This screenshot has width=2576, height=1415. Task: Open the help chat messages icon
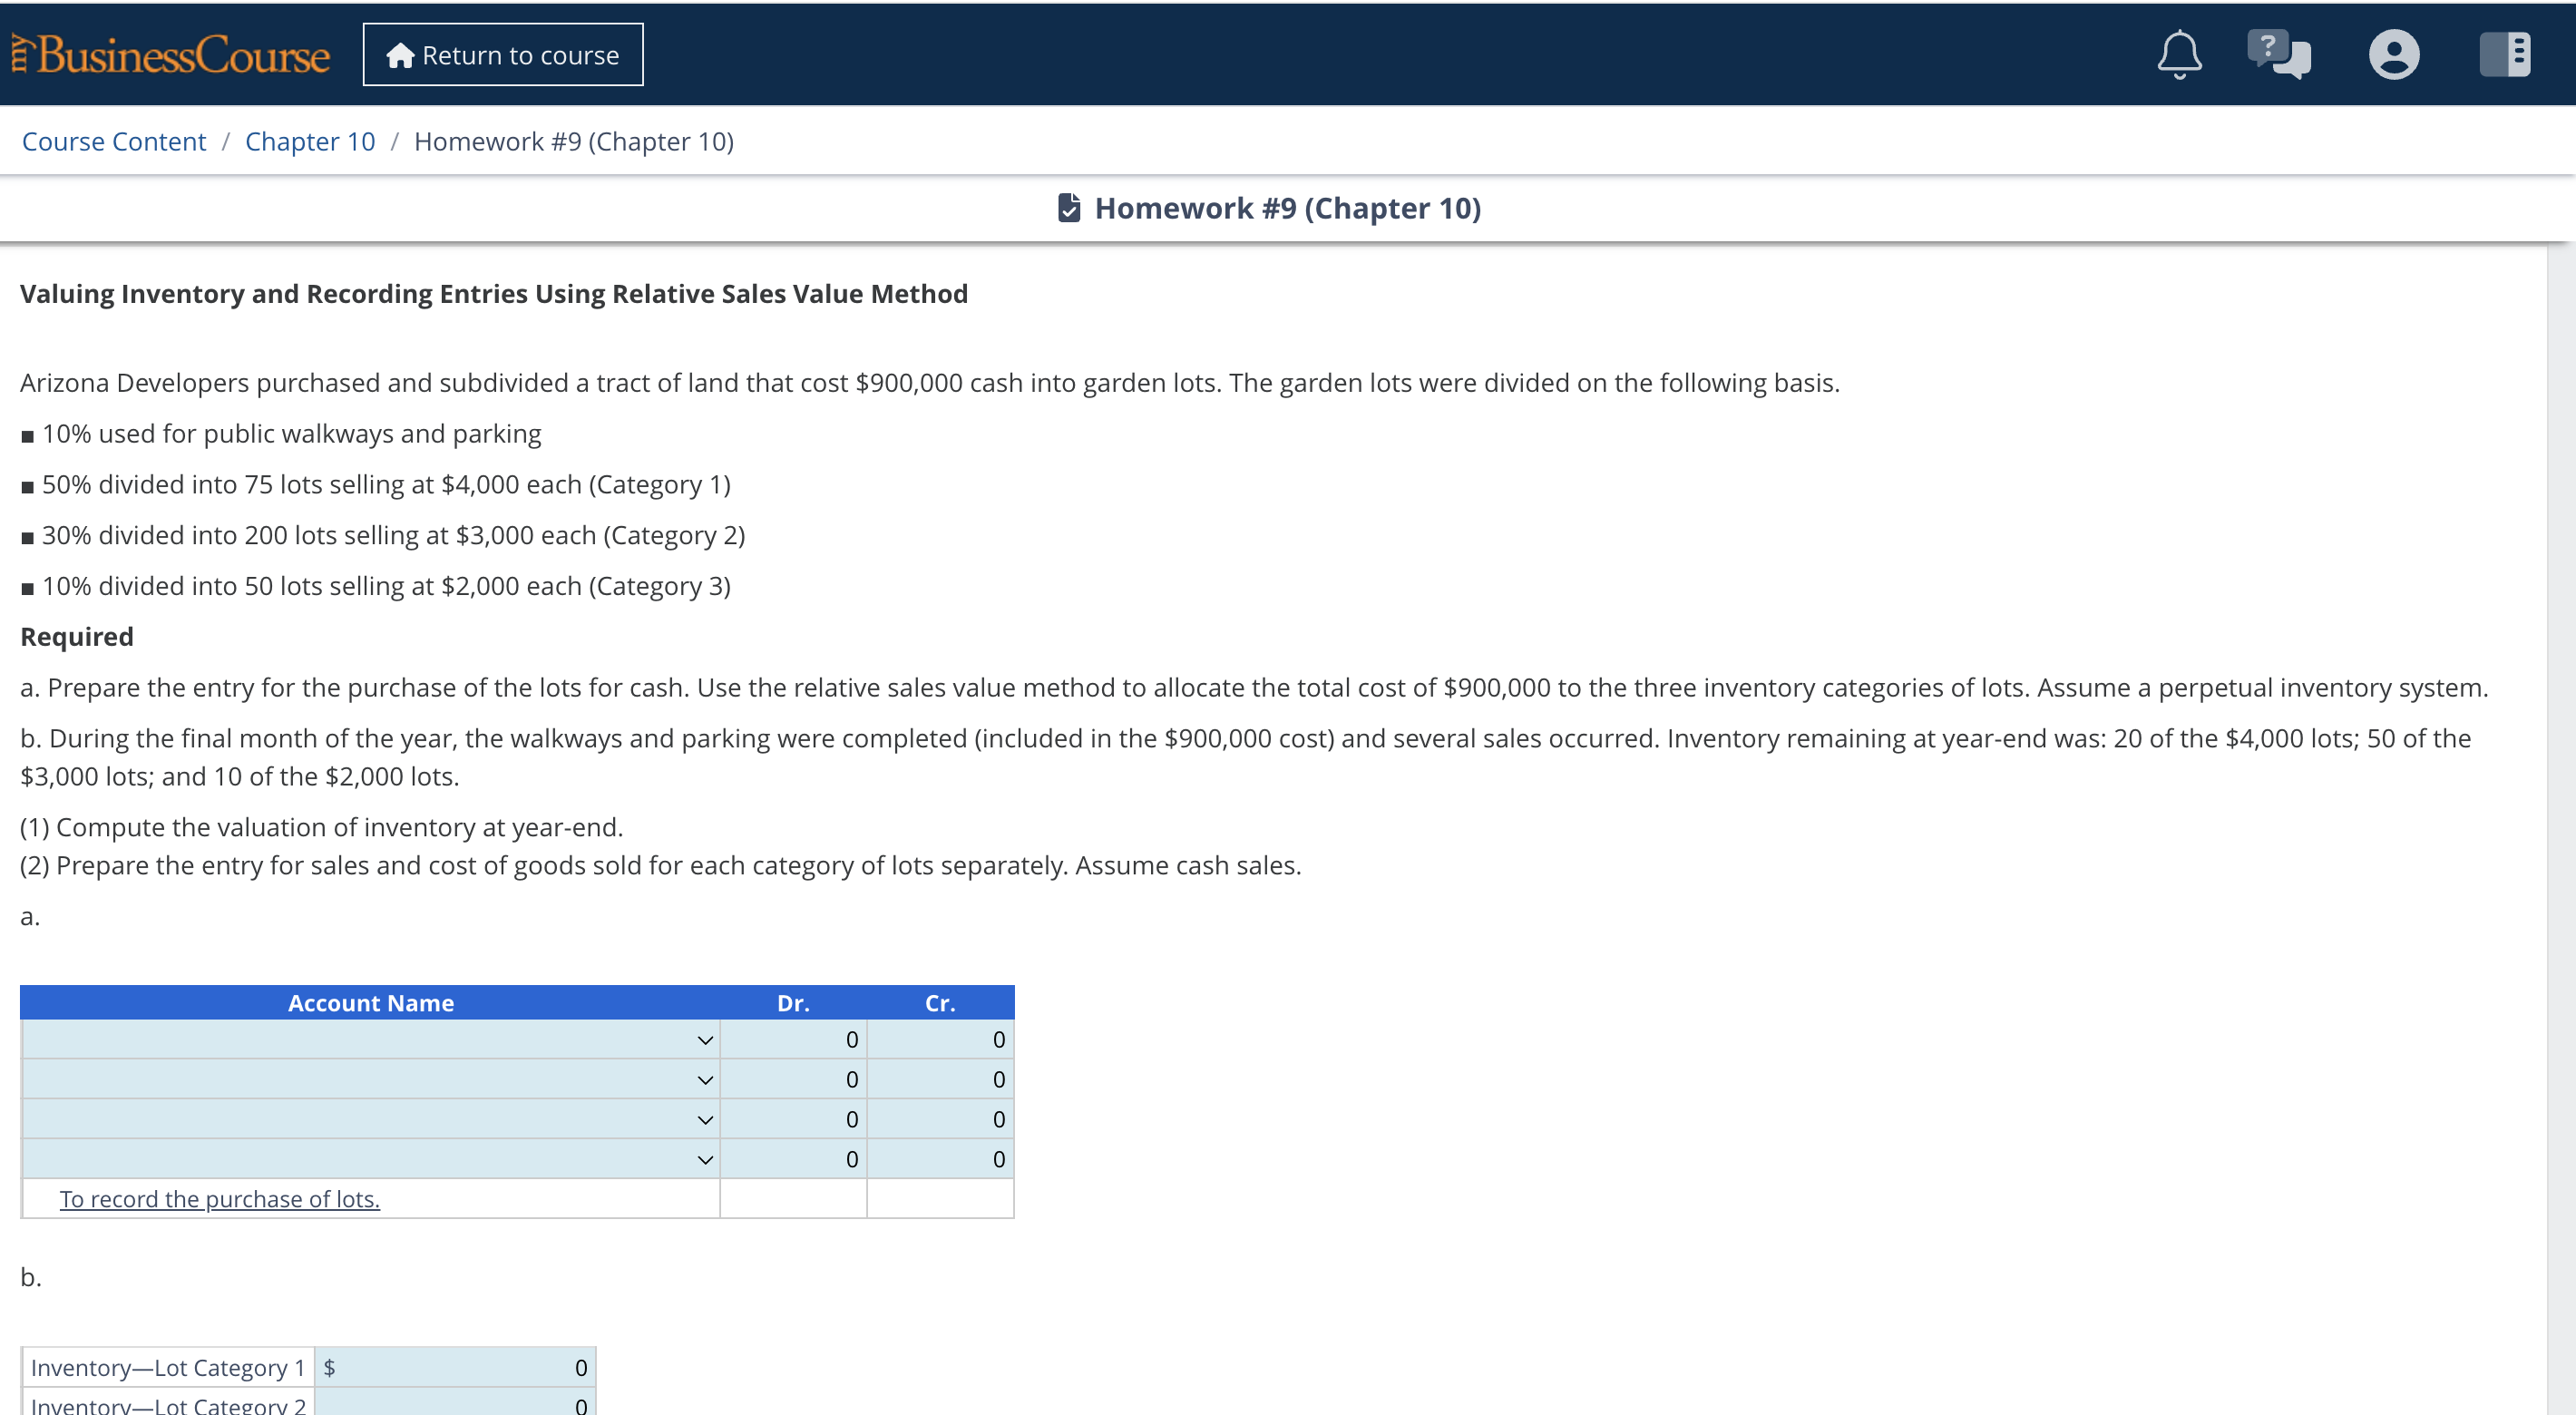[2282, 55]
